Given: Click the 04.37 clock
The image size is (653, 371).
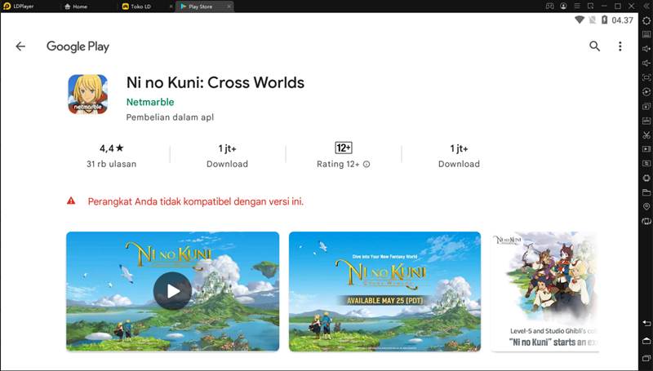Looking at the screenshot, I should (x=622, y=20).
